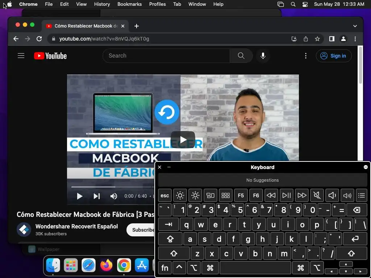Viewport: 371px width, 278px height.
Task: Open YouTube settings three-dot menu
Action: [x=306, y=55]
